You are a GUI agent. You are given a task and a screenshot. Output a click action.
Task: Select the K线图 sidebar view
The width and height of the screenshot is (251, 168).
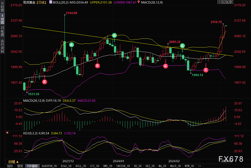pyautogui.click(x=2, y=19)
